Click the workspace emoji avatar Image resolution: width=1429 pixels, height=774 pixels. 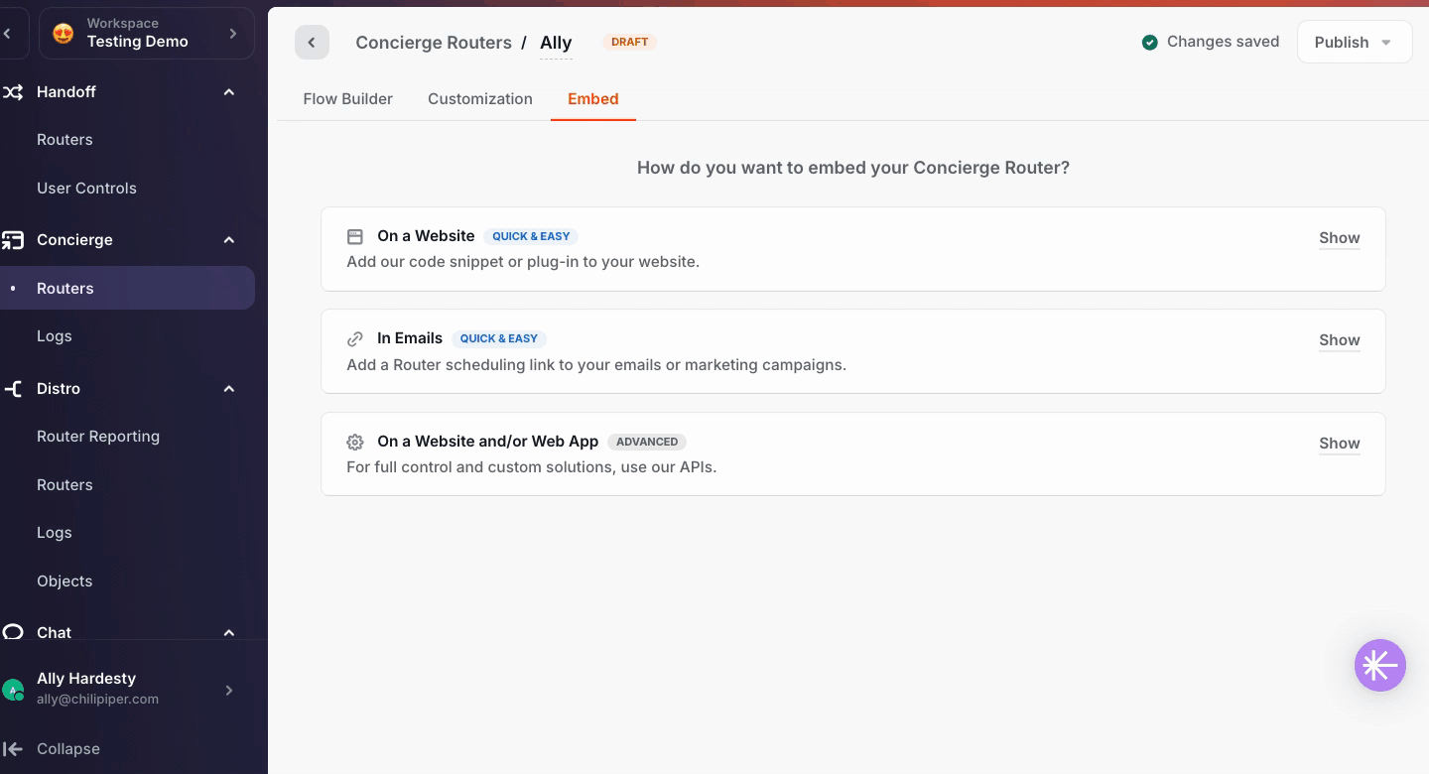(x=63, y=34)
